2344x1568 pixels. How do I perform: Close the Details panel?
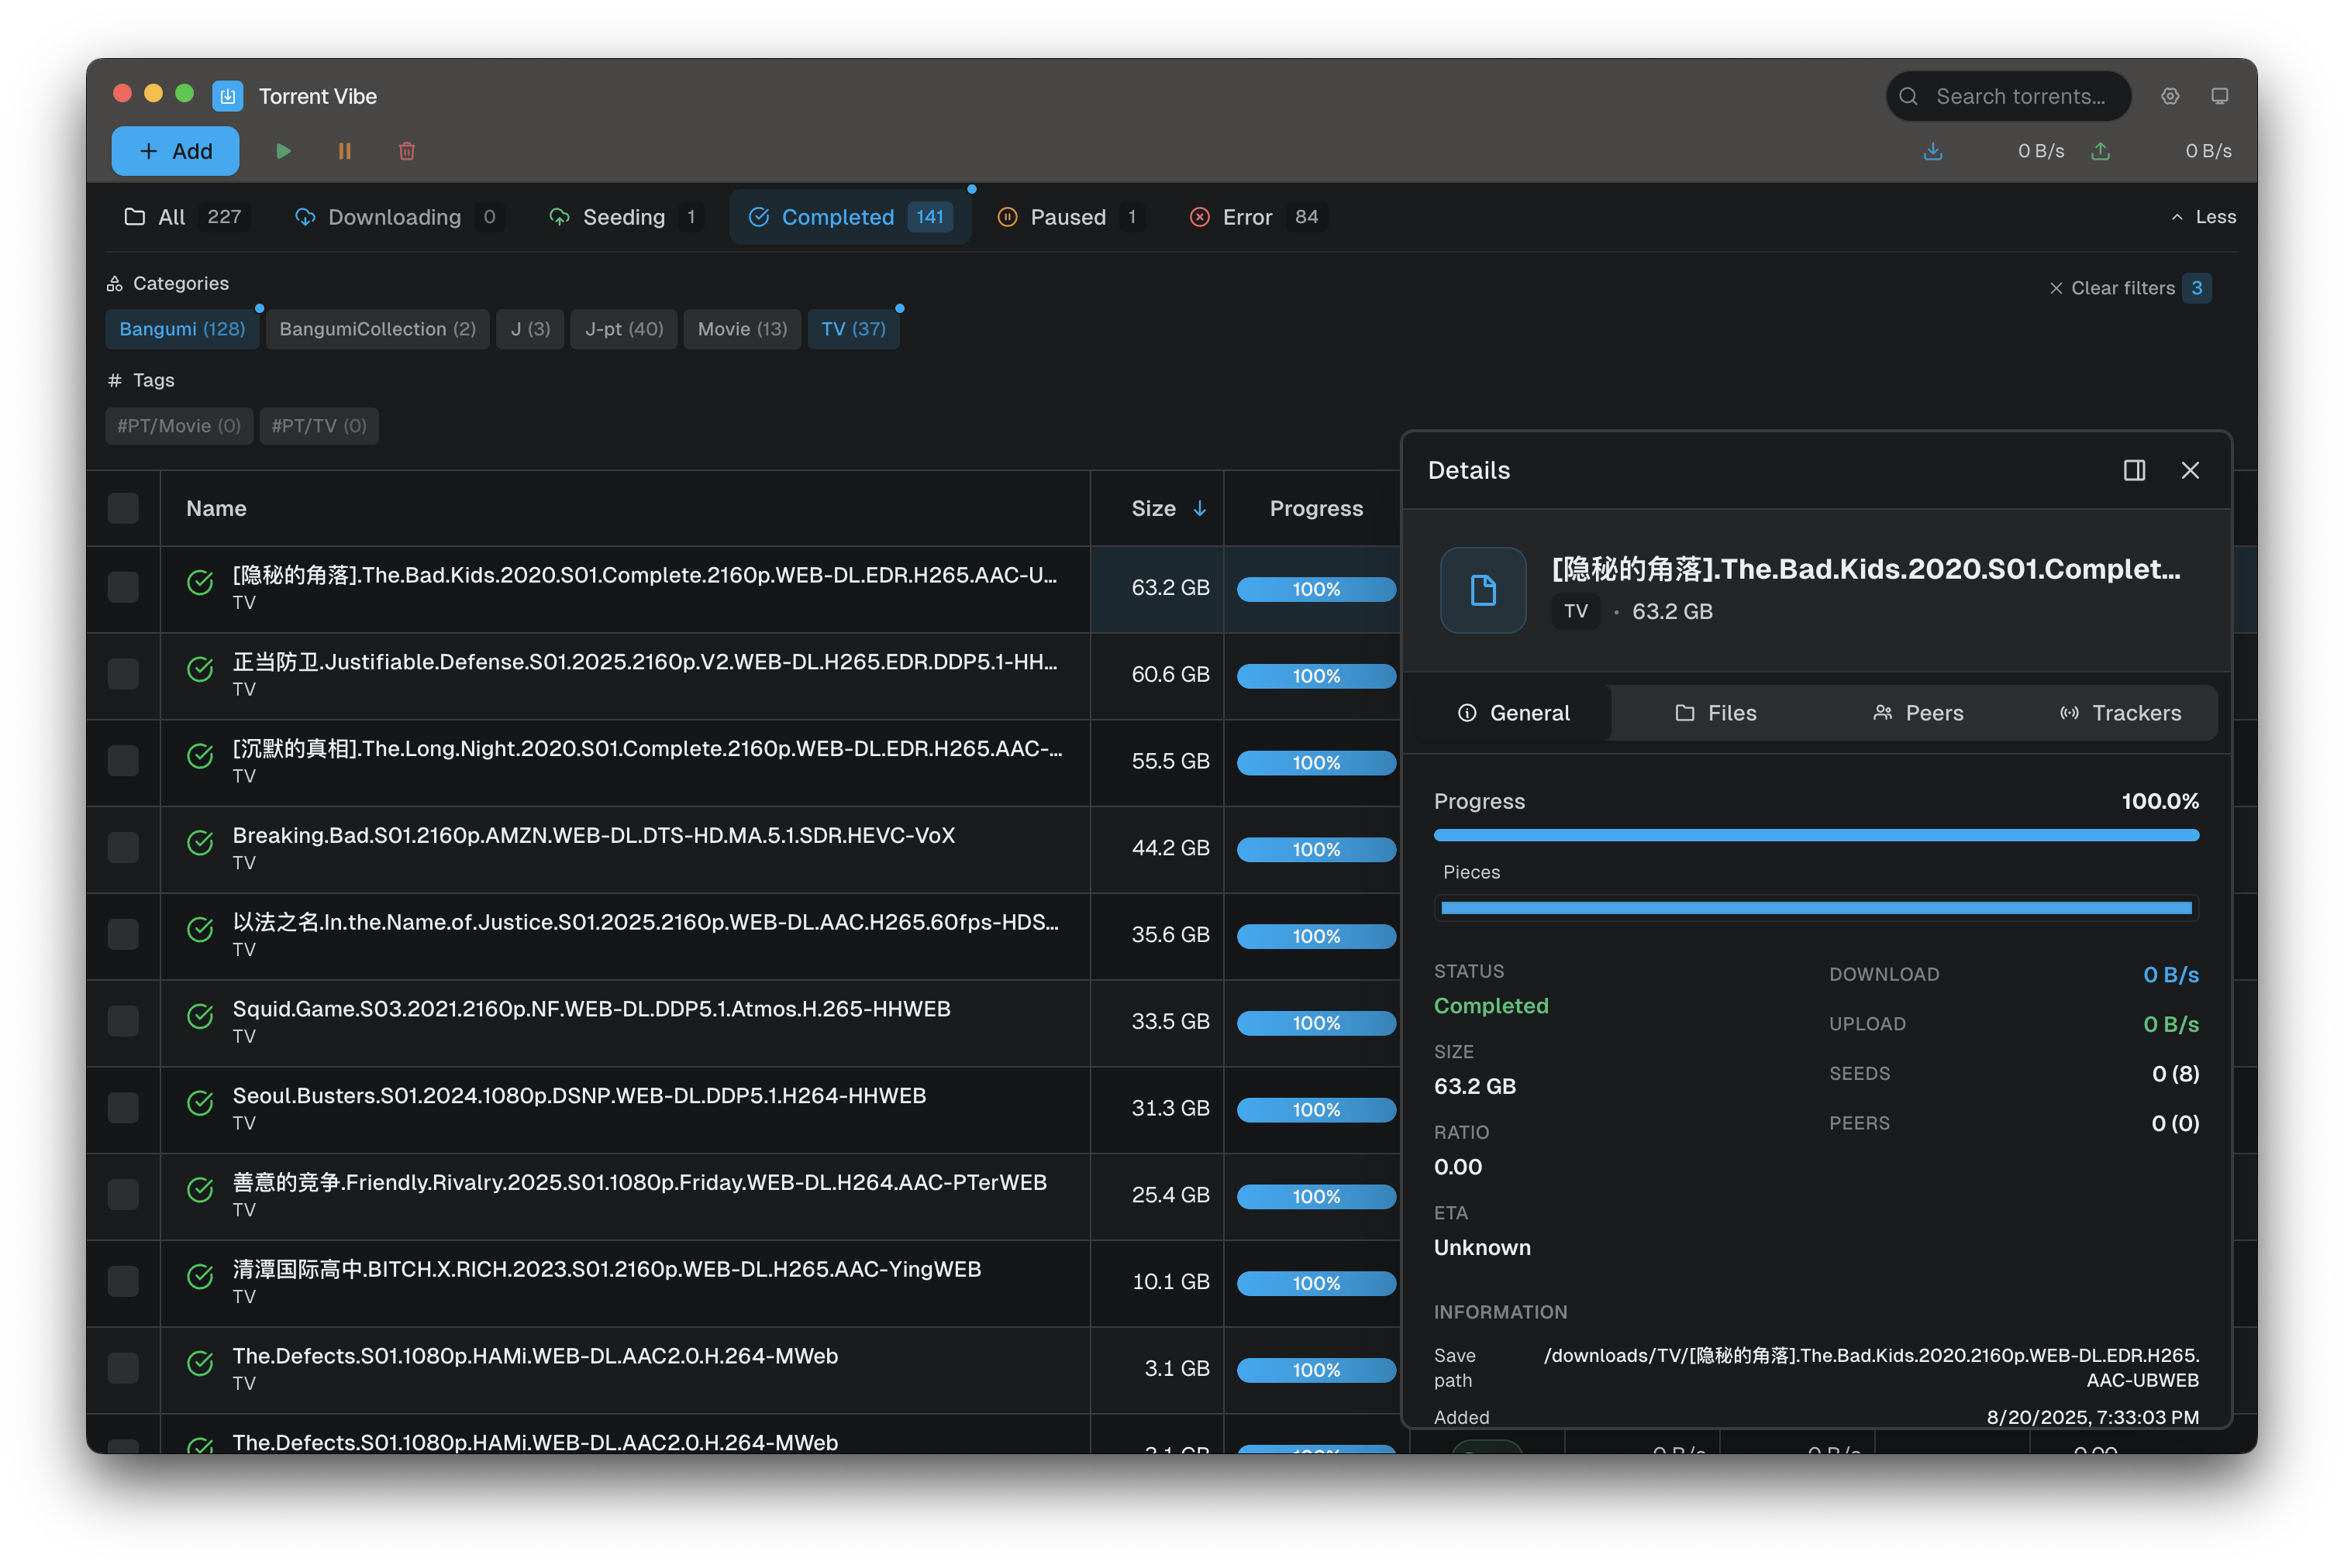point(2190,470)
